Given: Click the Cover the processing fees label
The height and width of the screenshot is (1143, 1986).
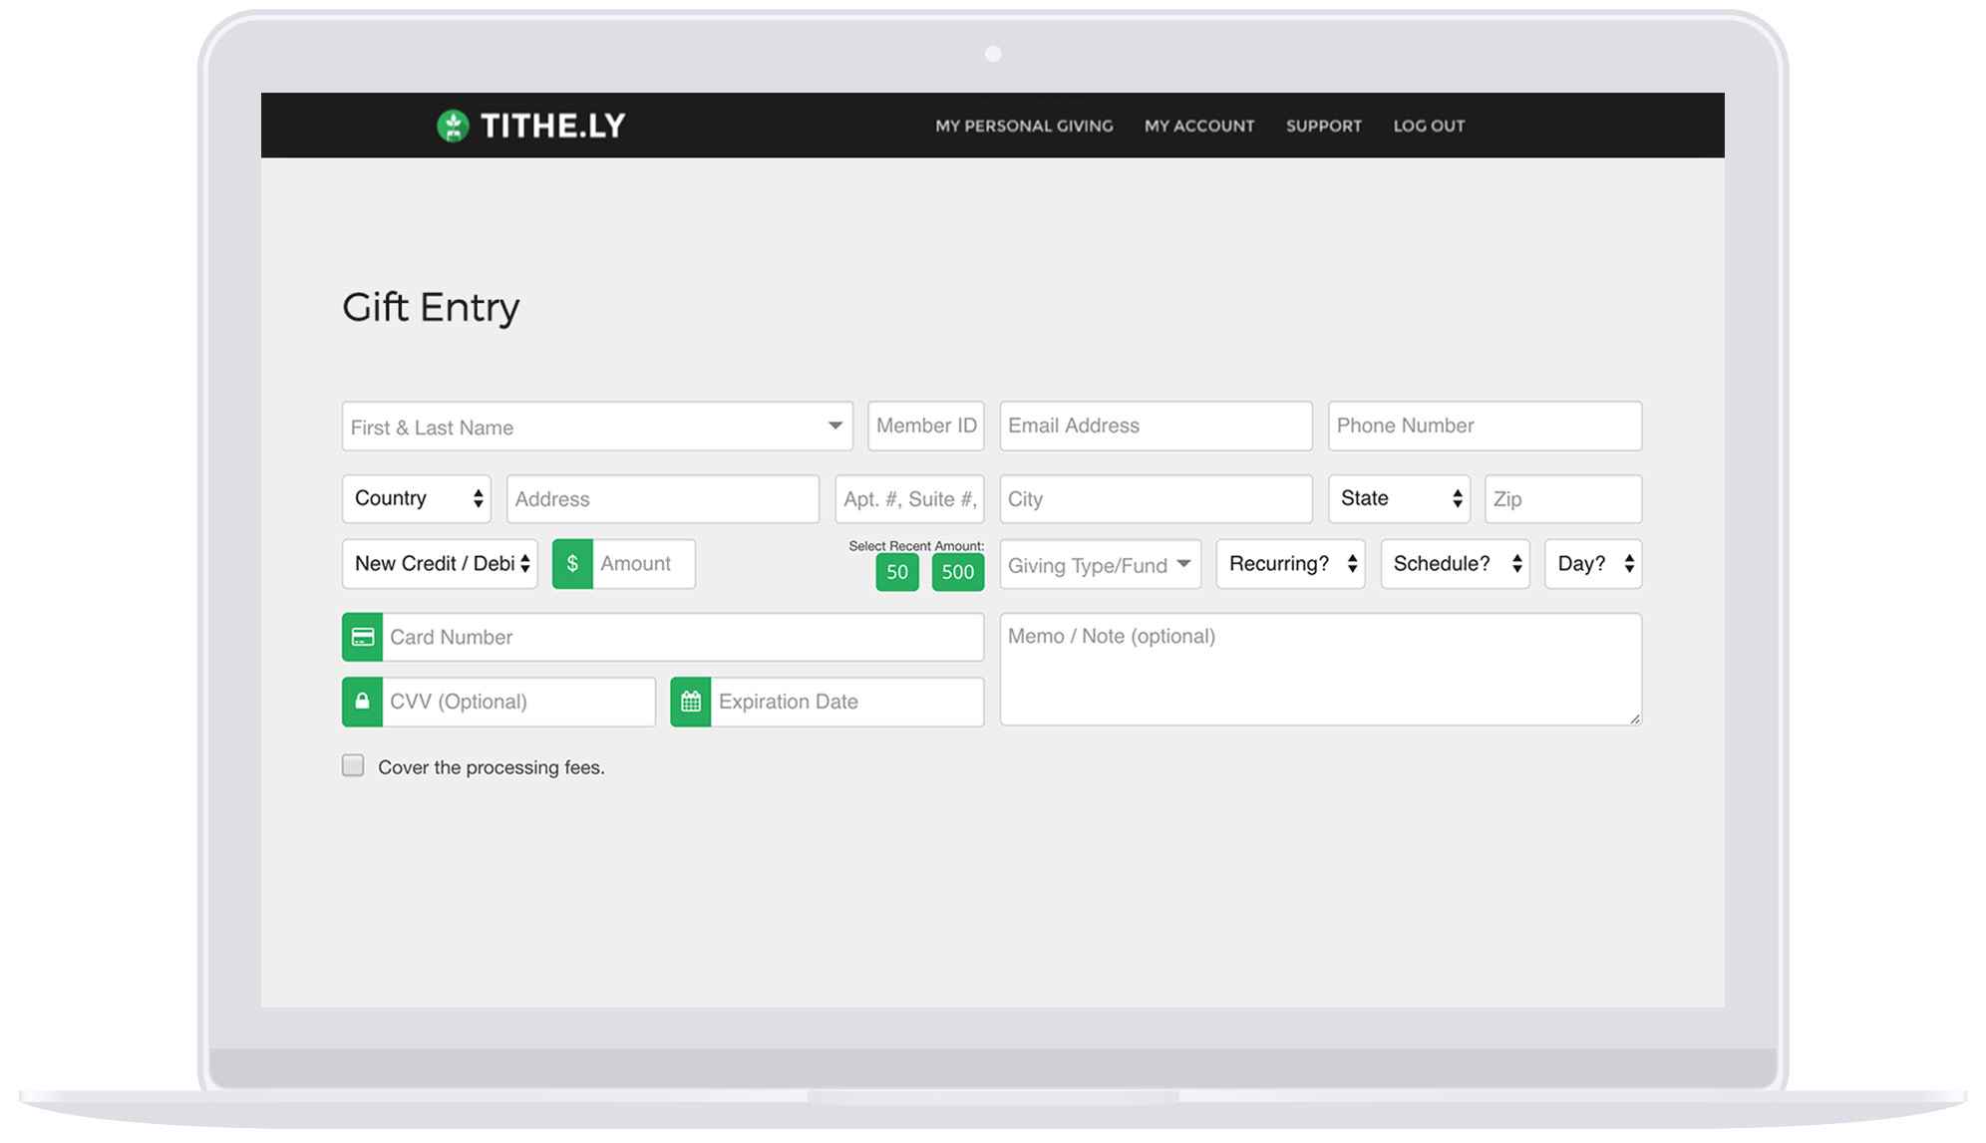Looking at the screenshot, I should point(492,767).
